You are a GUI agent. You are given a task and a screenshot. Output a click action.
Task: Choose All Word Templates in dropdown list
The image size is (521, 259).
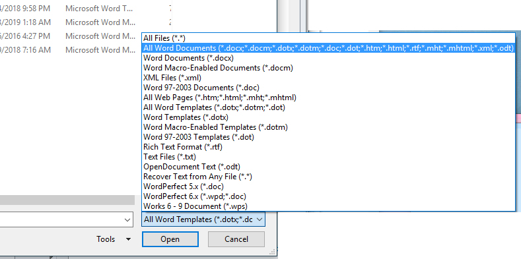pos(328,107)
